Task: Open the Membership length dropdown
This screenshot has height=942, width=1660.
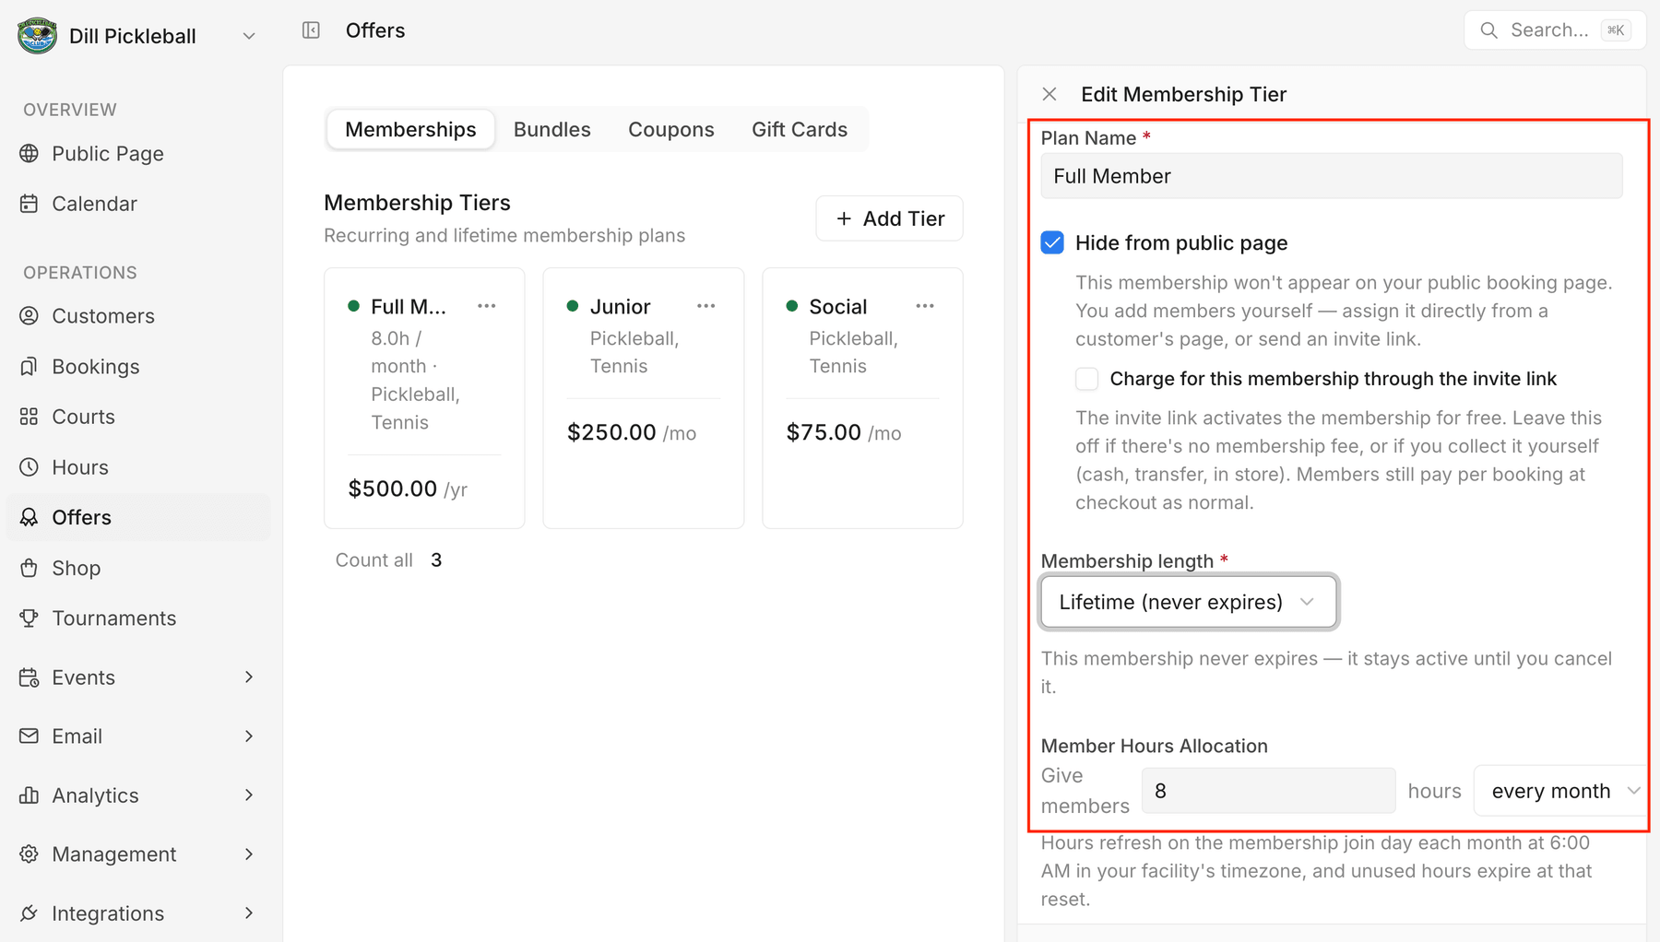Action: [x=1189, y=602]
